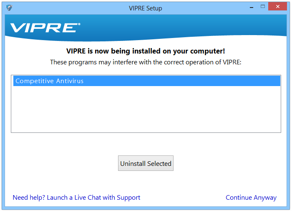Close the VIPRE Setup window
This screenshot has width=292, height=211.
pyautogui.click(x=278, y=7)
